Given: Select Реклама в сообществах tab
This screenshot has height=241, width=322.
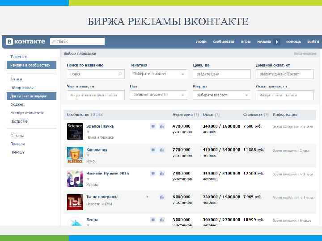Looking at the screenshot, I should tap(31, 65).
